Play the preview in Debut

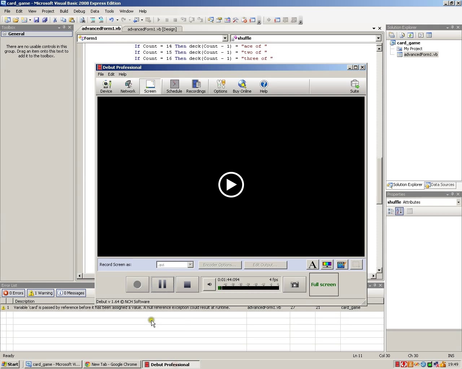(x=231, y=184)
